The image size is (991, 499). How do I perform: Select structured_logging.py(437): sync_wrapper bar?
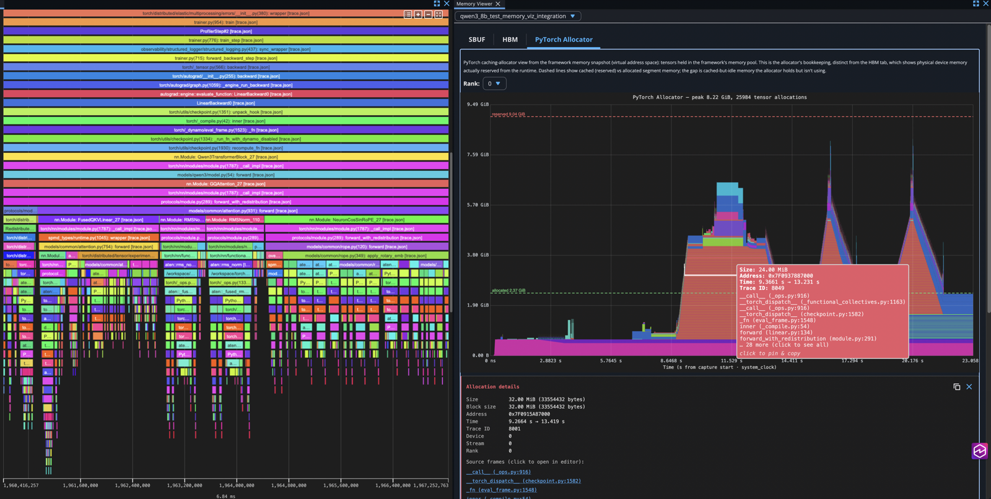[225, 49]
